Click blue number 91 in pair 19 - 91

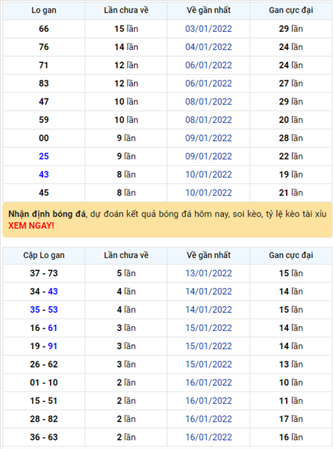click(x=53, y=346)
